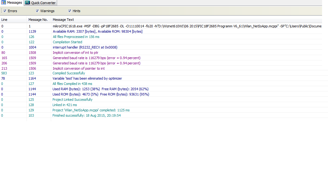Select the Available RAM: 3307 message
The width and height of the screenshot is (328, 191).
coord(161,31)
